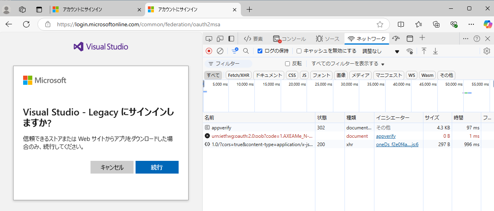Filter requests by マニフェスト
Viewport: 494px width, 211px height.
pos(389,75)
